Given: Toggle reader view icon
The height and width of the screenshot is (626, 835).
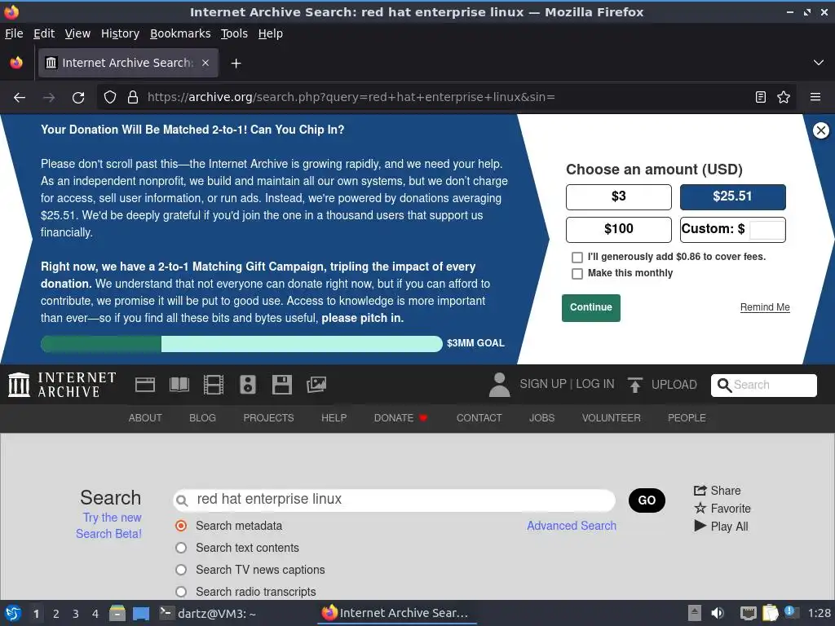Looking at the screenshot, I should pyautogui.click(x=761, y=98).
